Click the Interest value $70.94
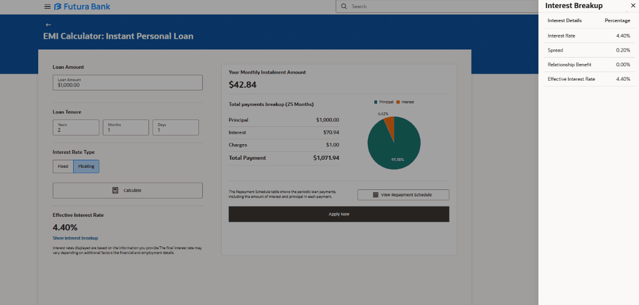This screenshot has height=305, width=639. (331, 132)
